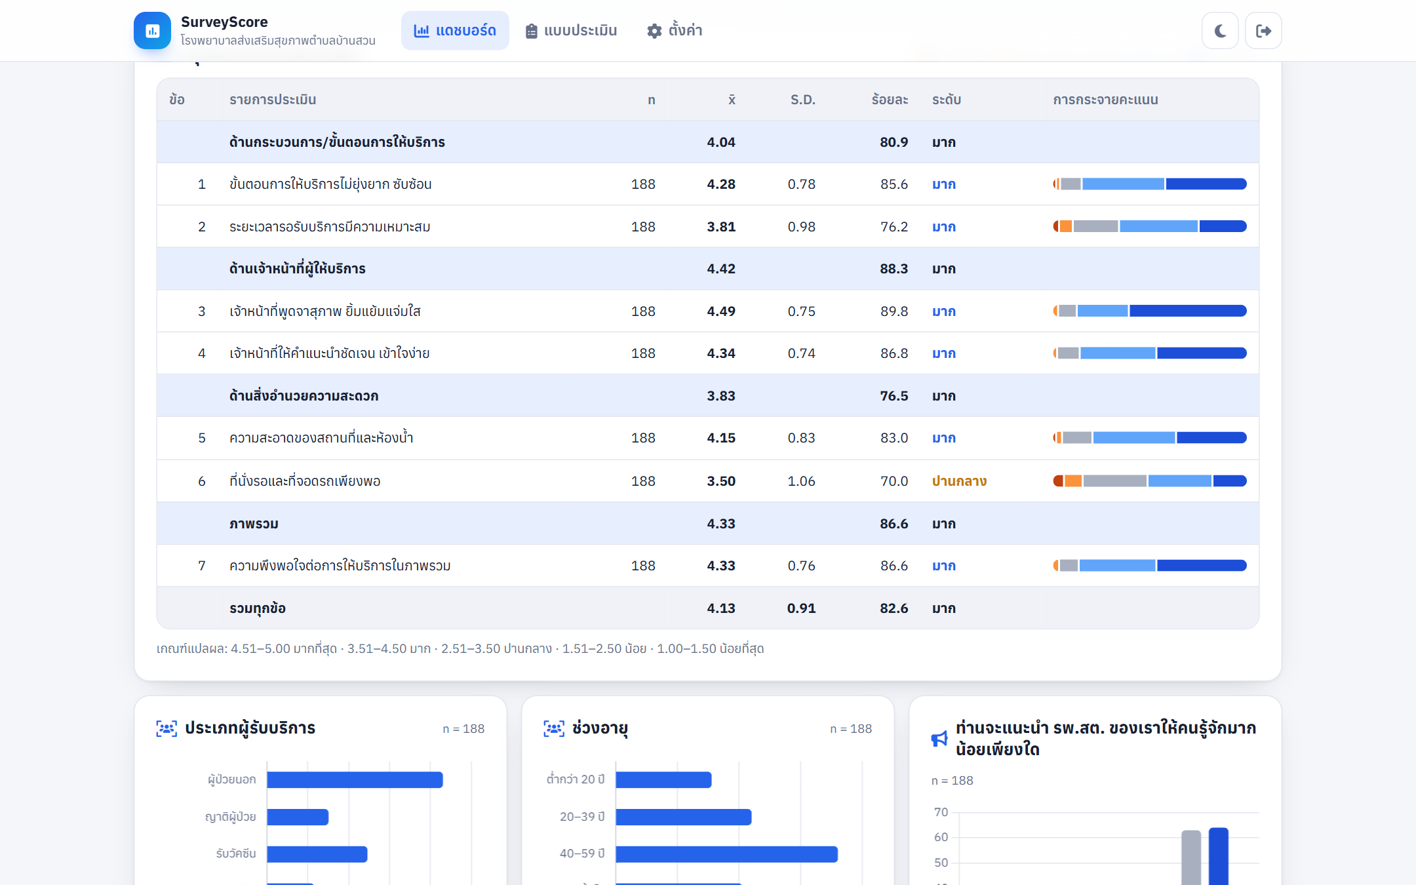Click the ต่ำกว่า 20 ปี age bar

(x=663, y=779)
